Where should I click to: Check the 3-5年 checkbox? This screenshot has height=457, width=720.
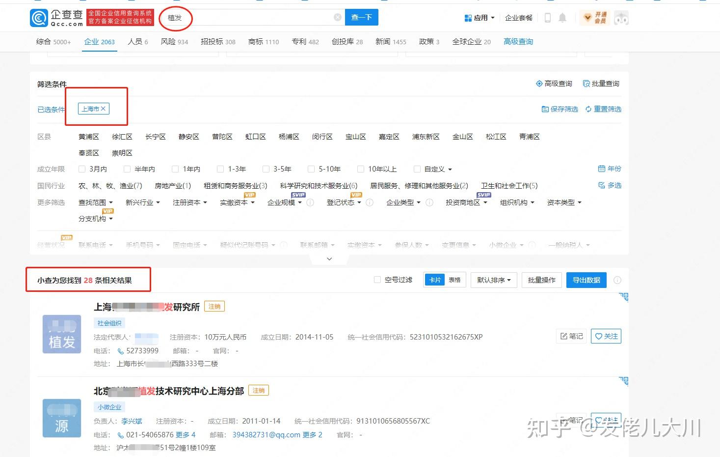click(266, 169)
